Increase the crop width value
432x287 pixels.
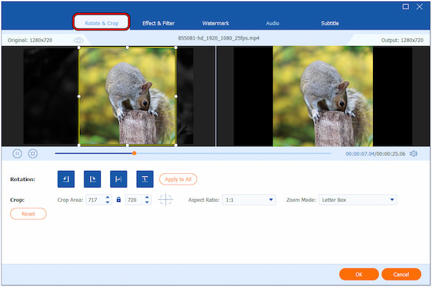click(107, 198)
